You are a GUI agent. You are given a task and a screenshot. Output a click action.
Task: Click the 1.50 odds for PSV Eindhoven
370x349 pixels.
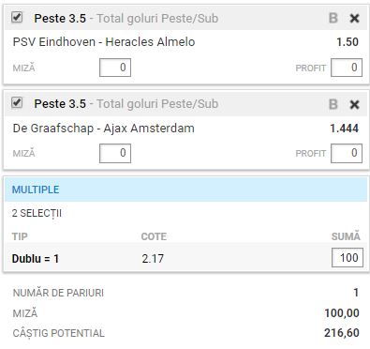348,42
